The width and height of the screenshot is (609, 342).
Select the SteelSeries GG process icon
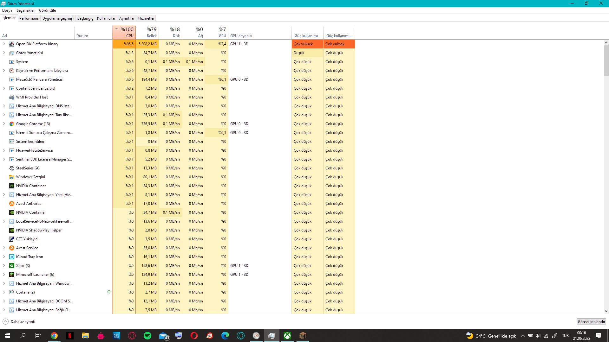pos(12,168)
